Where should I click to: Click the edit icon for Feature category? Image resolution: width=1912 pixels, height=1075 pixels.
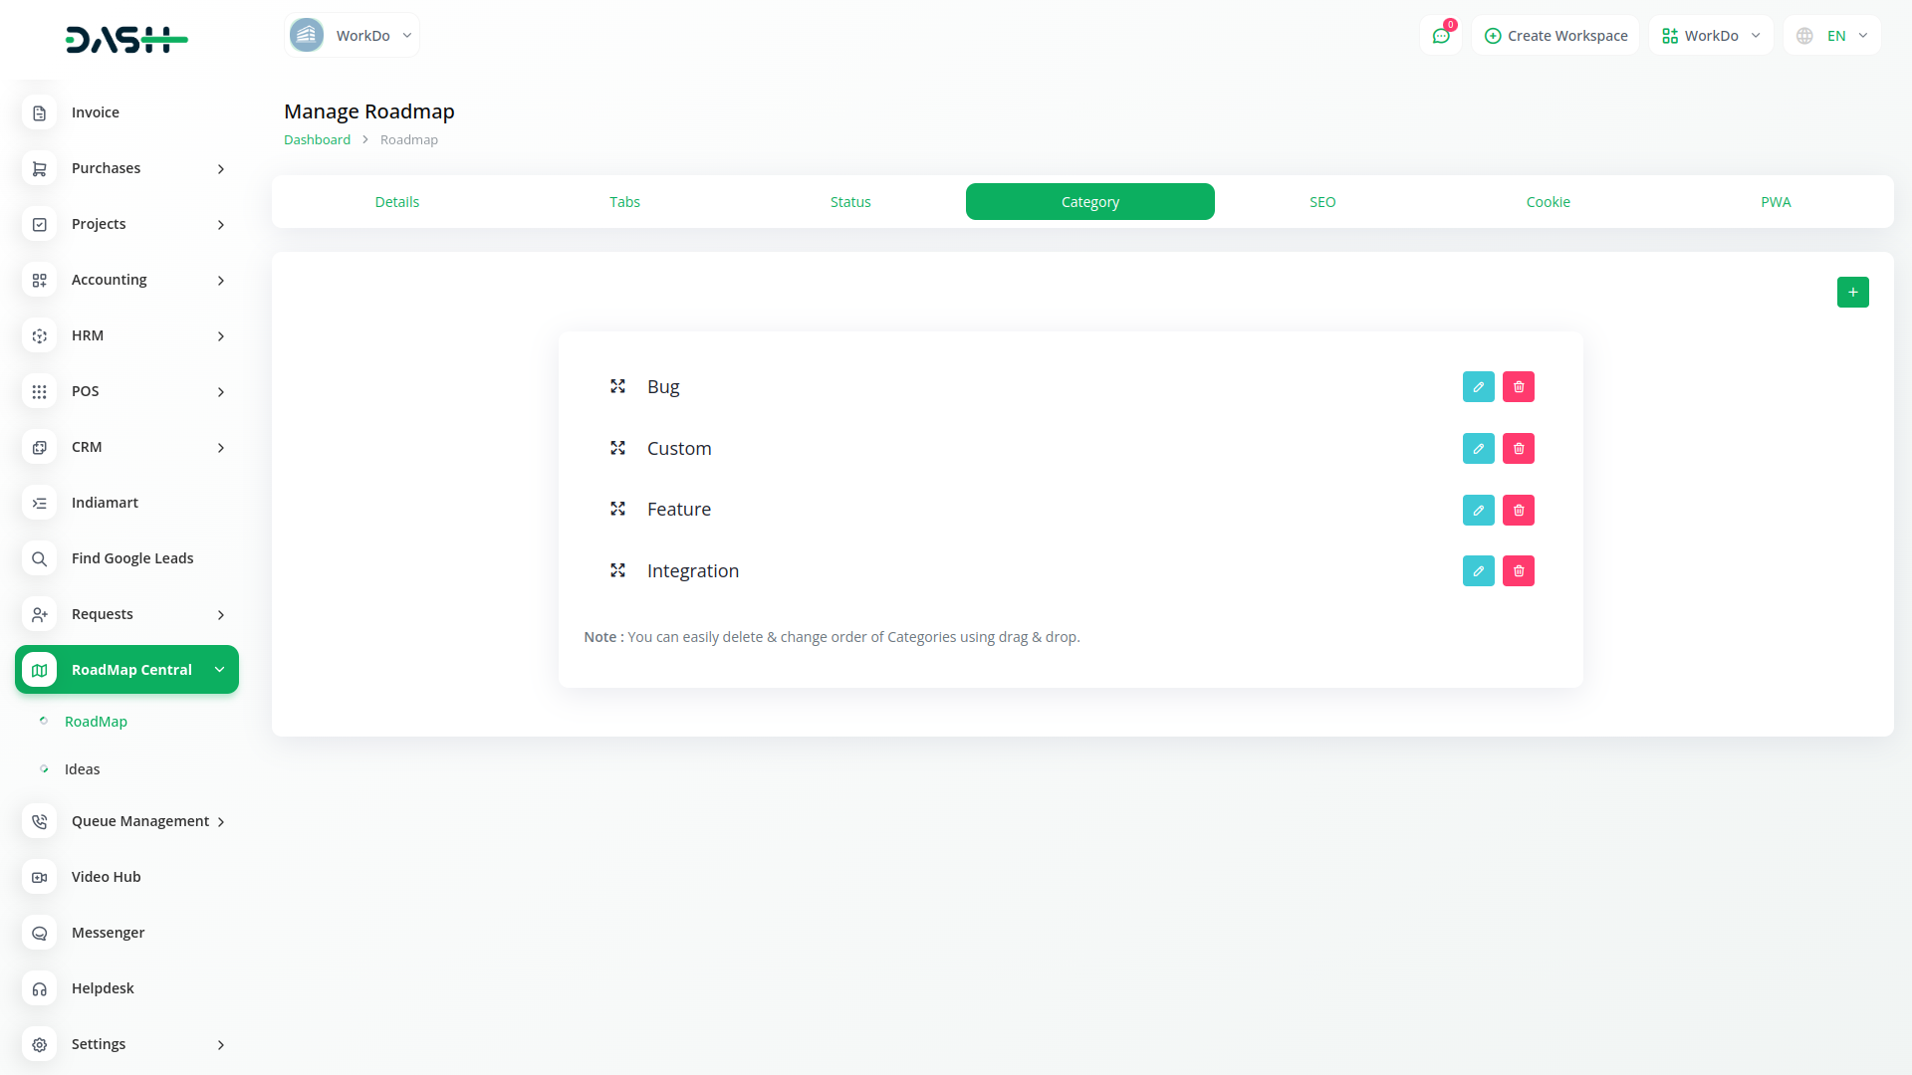[1478, 511]
